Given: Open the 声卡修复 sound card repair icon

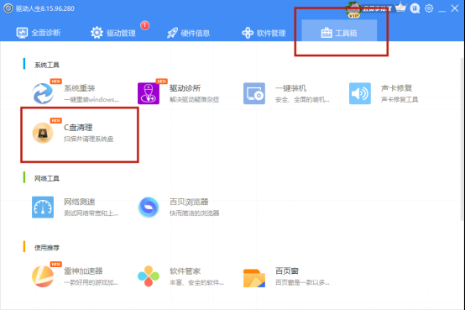Looking at the screenshot, I should click(360, 93).
